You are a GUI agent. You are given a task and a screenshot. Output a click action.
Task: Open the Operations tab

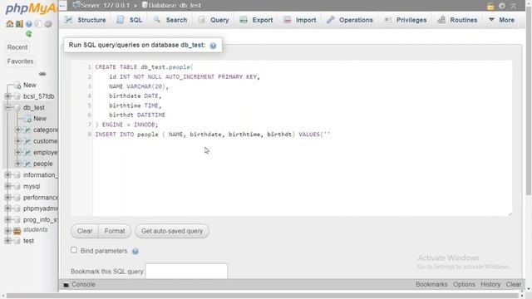[x=350, y=20]
